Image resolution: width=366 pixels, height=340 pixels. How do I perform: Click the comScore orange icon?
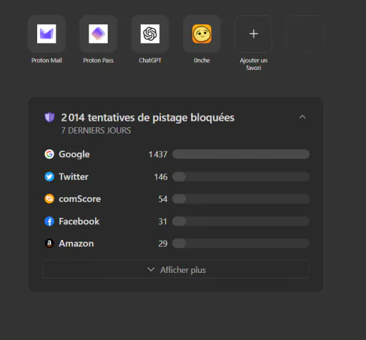pyautogui.click(x=49, y=199)
